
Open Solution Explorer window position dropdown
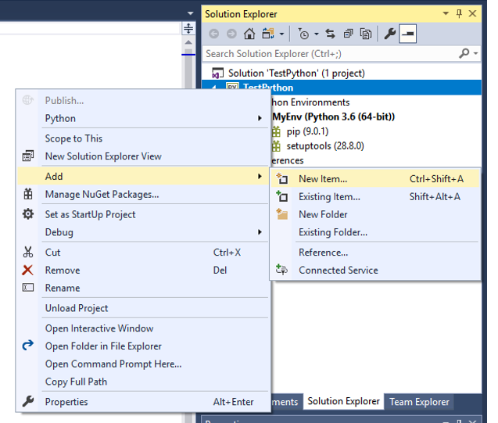point(446,13)
